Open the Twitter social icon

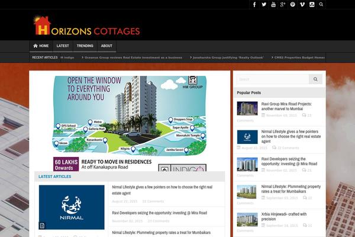coord(264,5)
